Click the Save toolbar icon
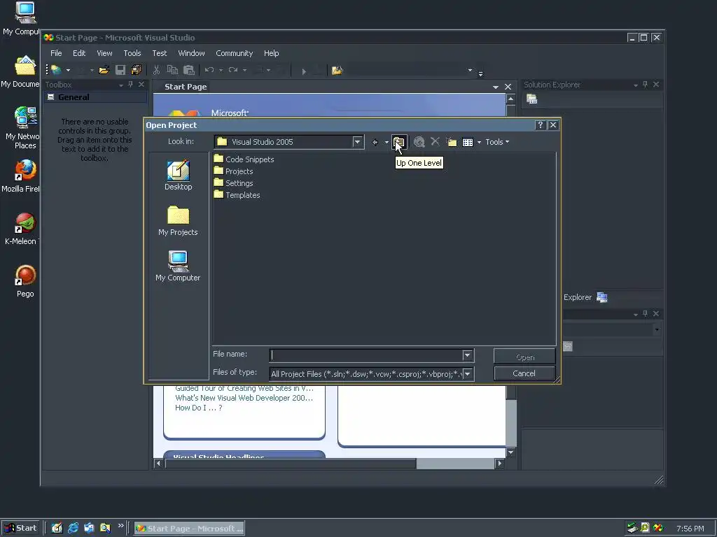This screenshot has width=717, height=537. [120, 70]
